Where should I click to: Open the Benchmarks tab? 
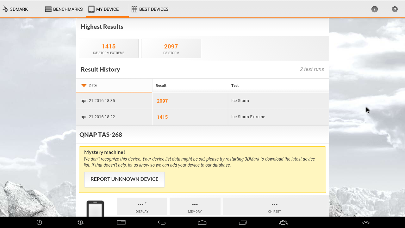(x=64, y=9)
